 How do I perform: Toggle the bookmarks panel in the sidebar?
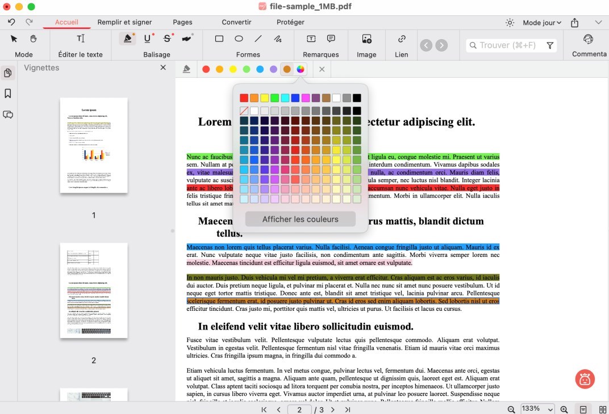pyautogui.click(x=7, y=94)
